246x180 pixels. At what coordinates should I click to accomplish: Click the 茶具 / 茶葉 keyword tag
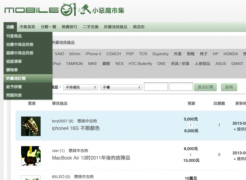point(180,64)
